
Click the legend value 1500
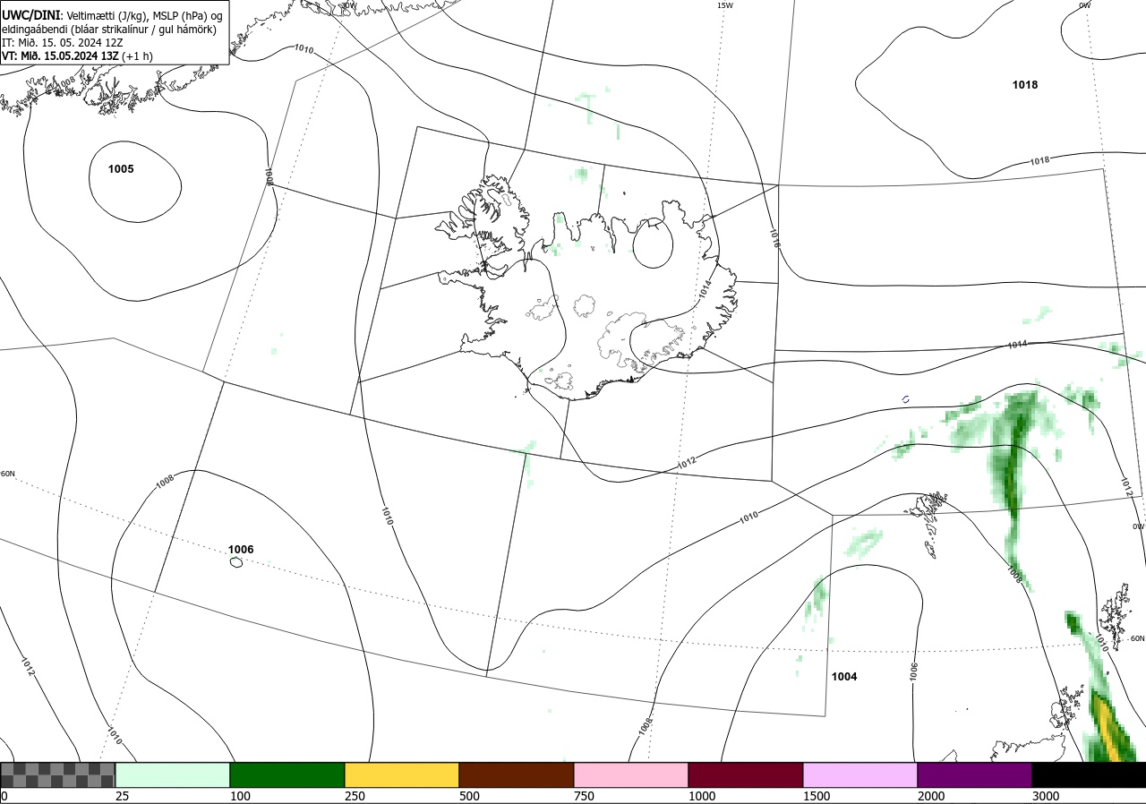[x=817, y=796]
